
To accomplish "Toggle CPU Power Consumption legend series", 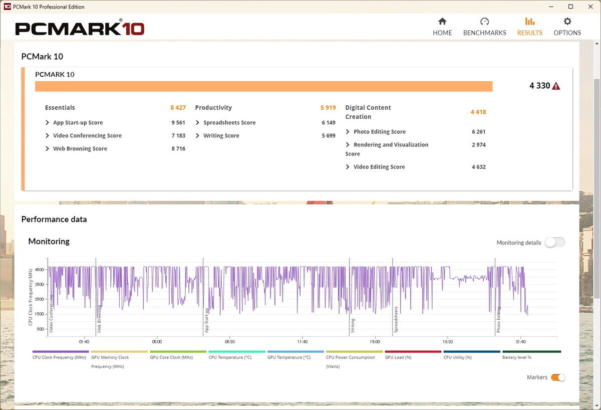I will (354, 360).
